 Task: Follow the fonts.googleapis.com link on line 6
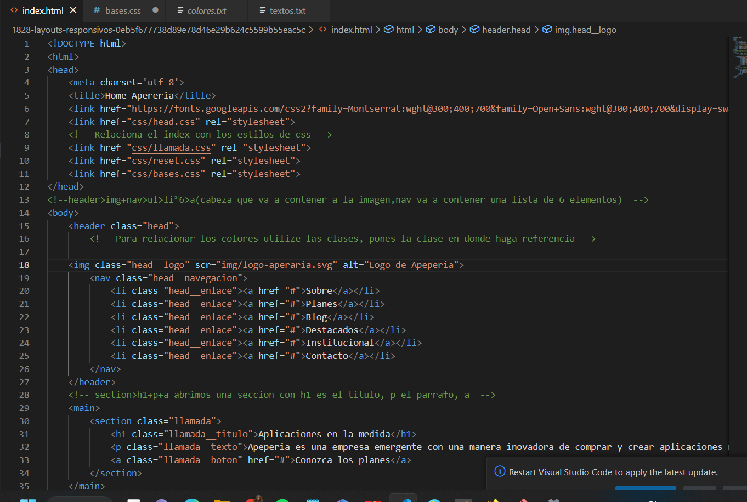(x=430, y=109)
